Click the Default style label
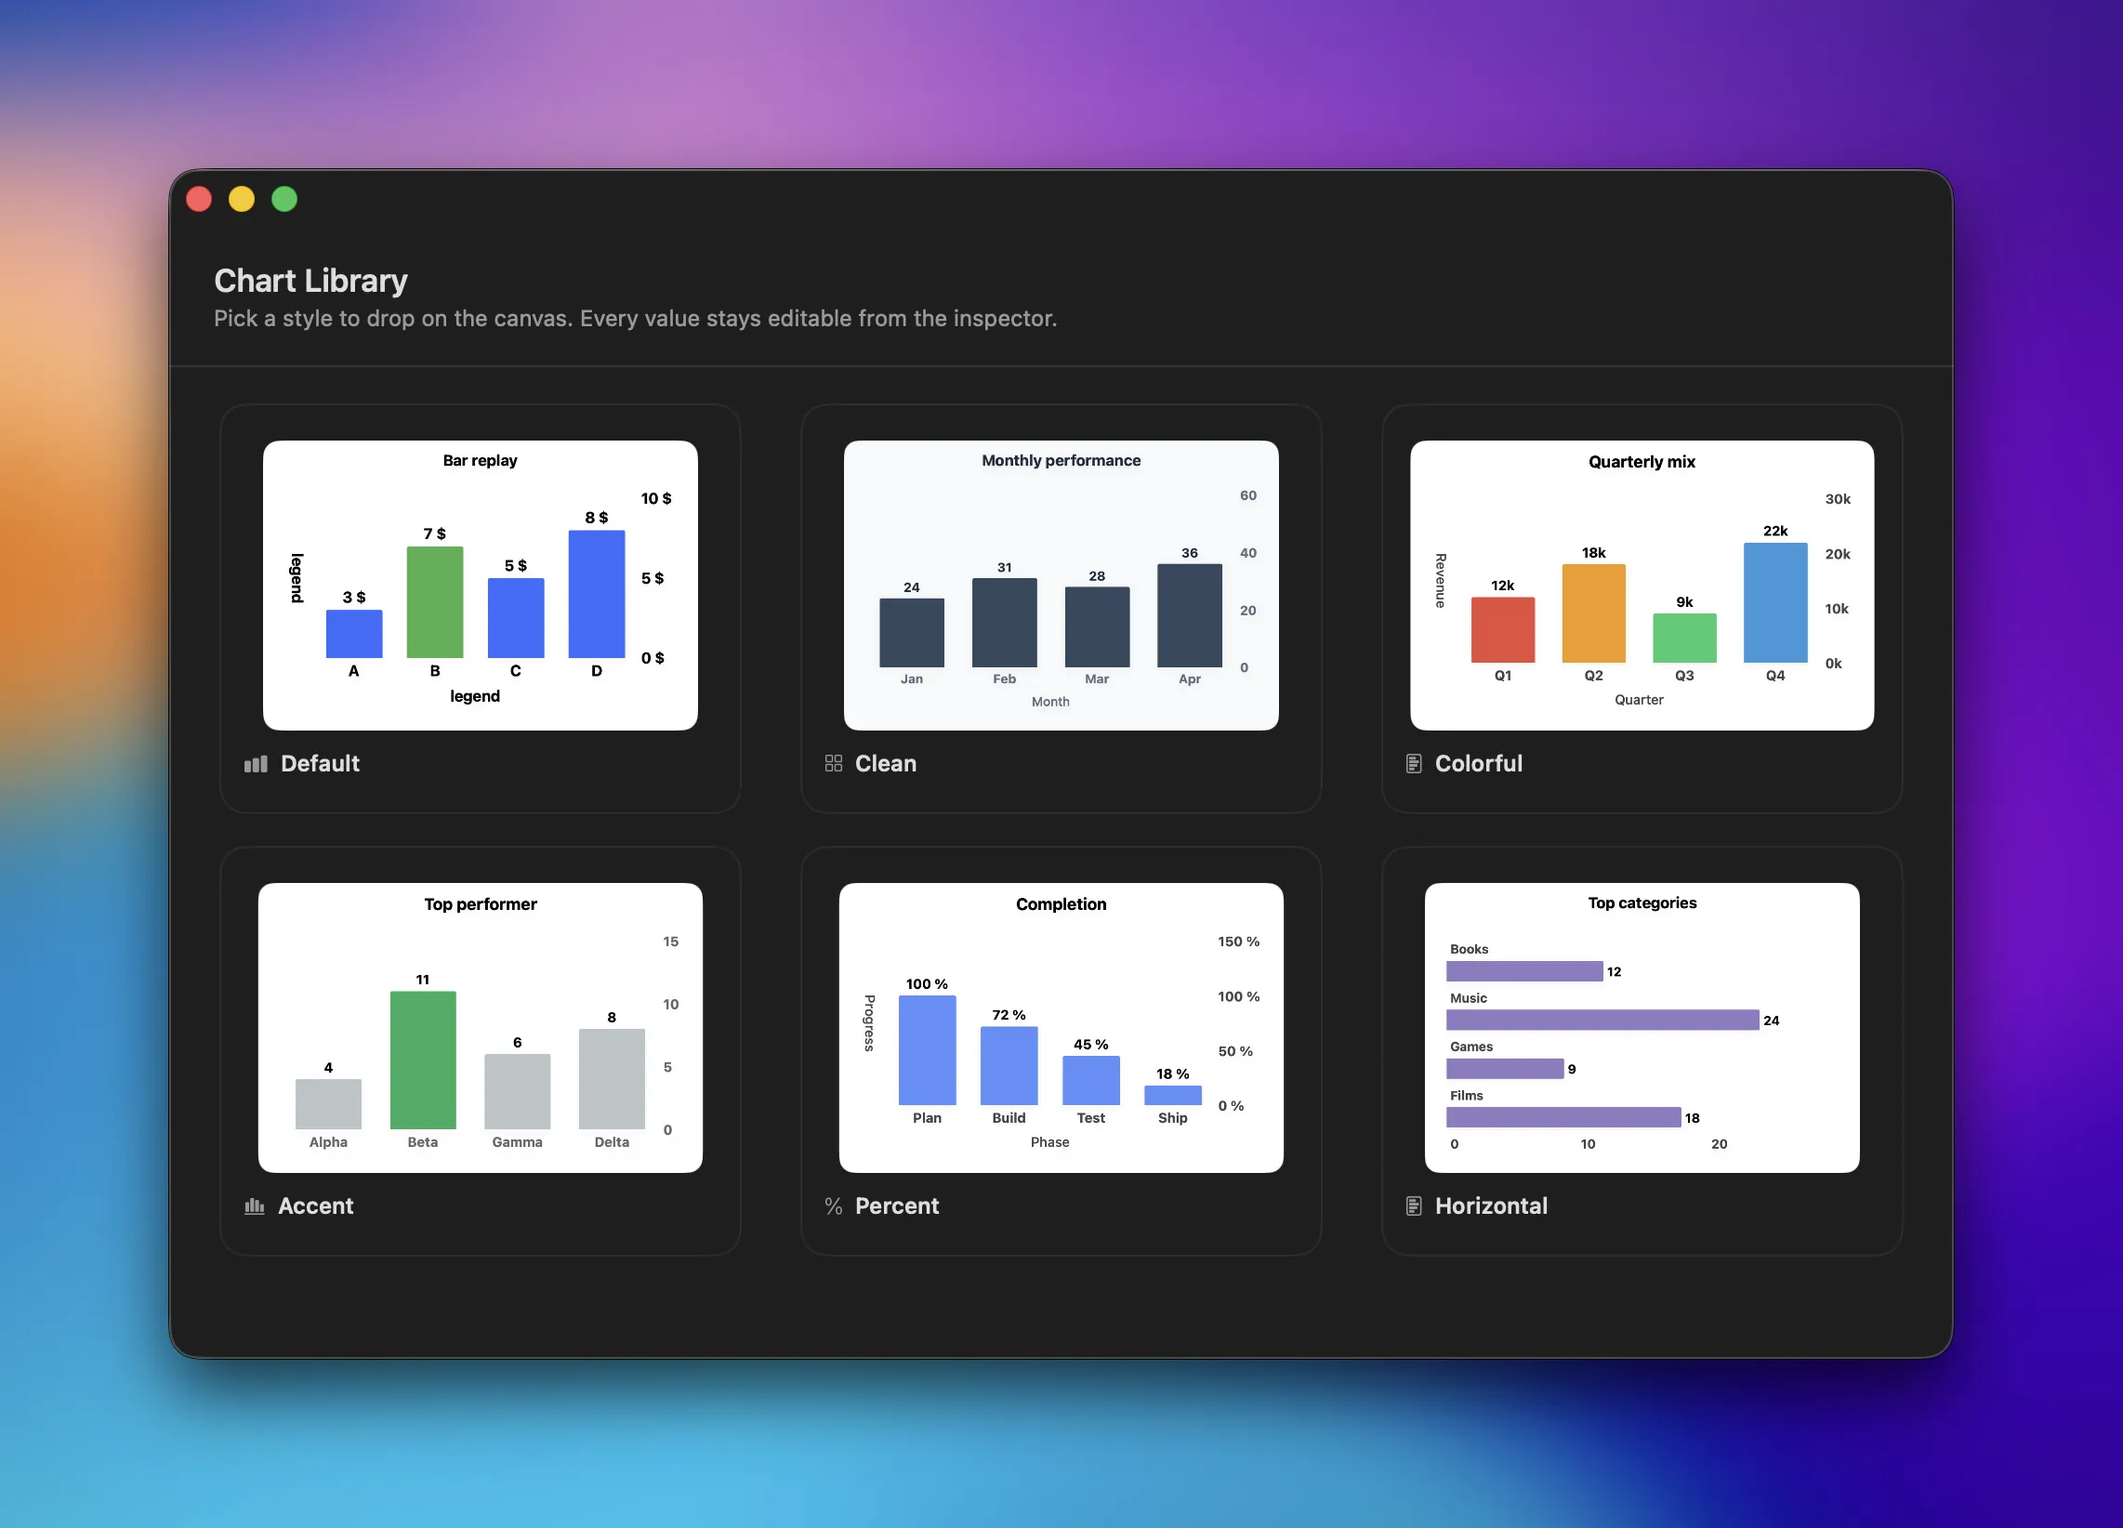Viewport: 2123px width, 1528px height. (320, 763)
